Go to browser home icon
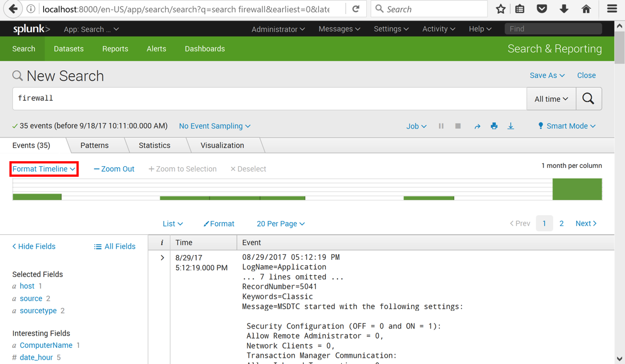Image resolution: width=625 pixels, height=364 pixels. [586, 9]
